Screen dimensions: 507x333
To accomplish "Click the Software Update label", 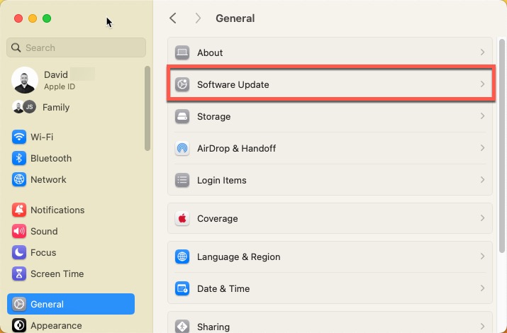I will pos(233,84).
